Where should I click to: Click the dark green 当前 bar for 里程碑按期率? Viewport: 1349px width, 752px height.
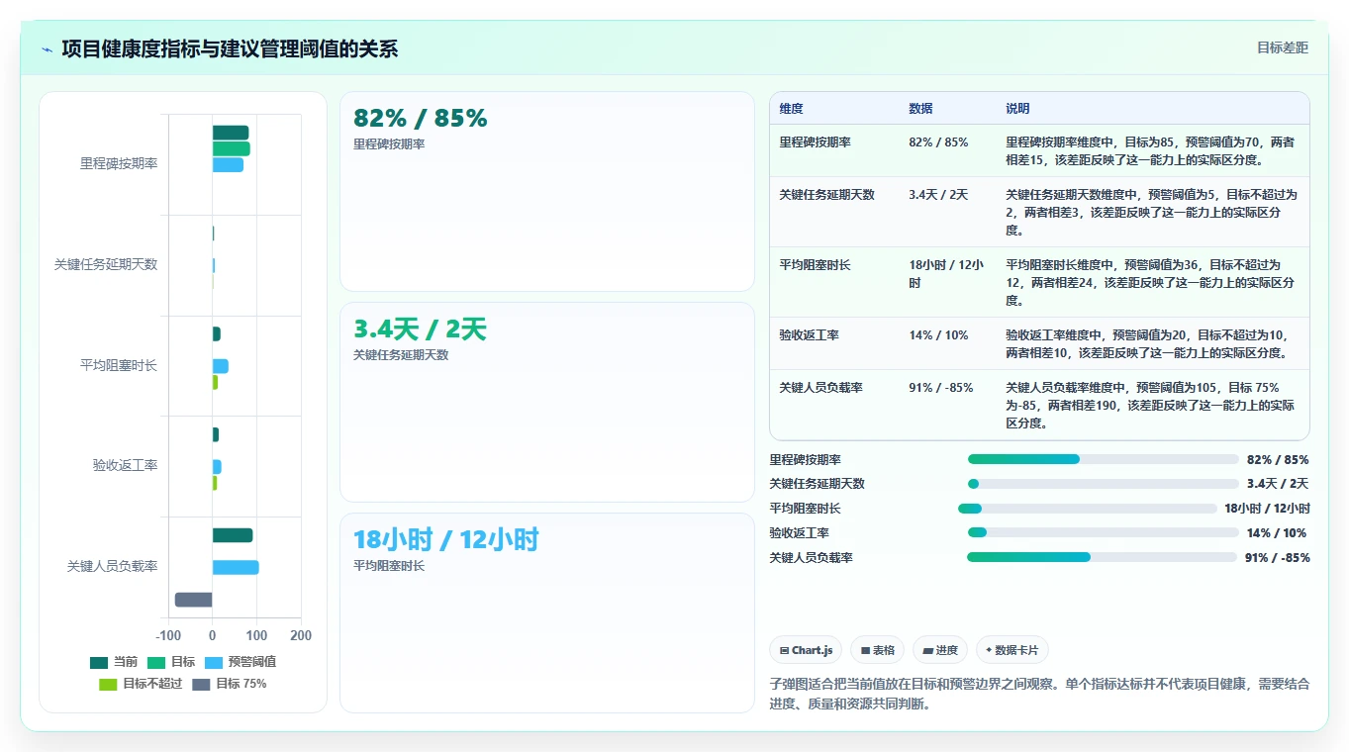coord(231,133)
